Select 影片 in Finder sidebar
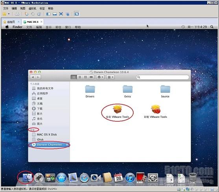The height and width of the screenshot is (192, 219). [x=49, y=113]
